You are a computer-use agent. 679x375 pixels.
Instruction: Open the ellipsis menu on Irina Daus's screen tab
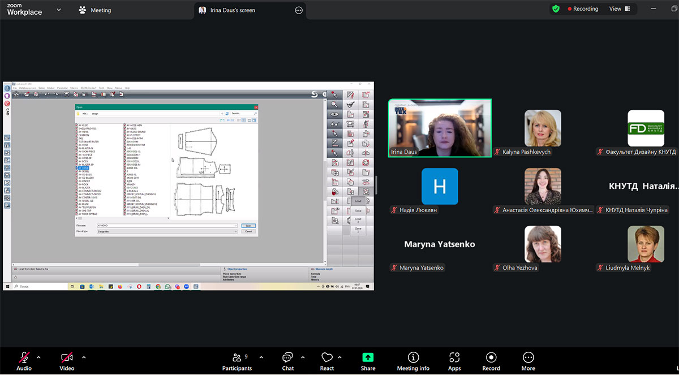(299, 10)
